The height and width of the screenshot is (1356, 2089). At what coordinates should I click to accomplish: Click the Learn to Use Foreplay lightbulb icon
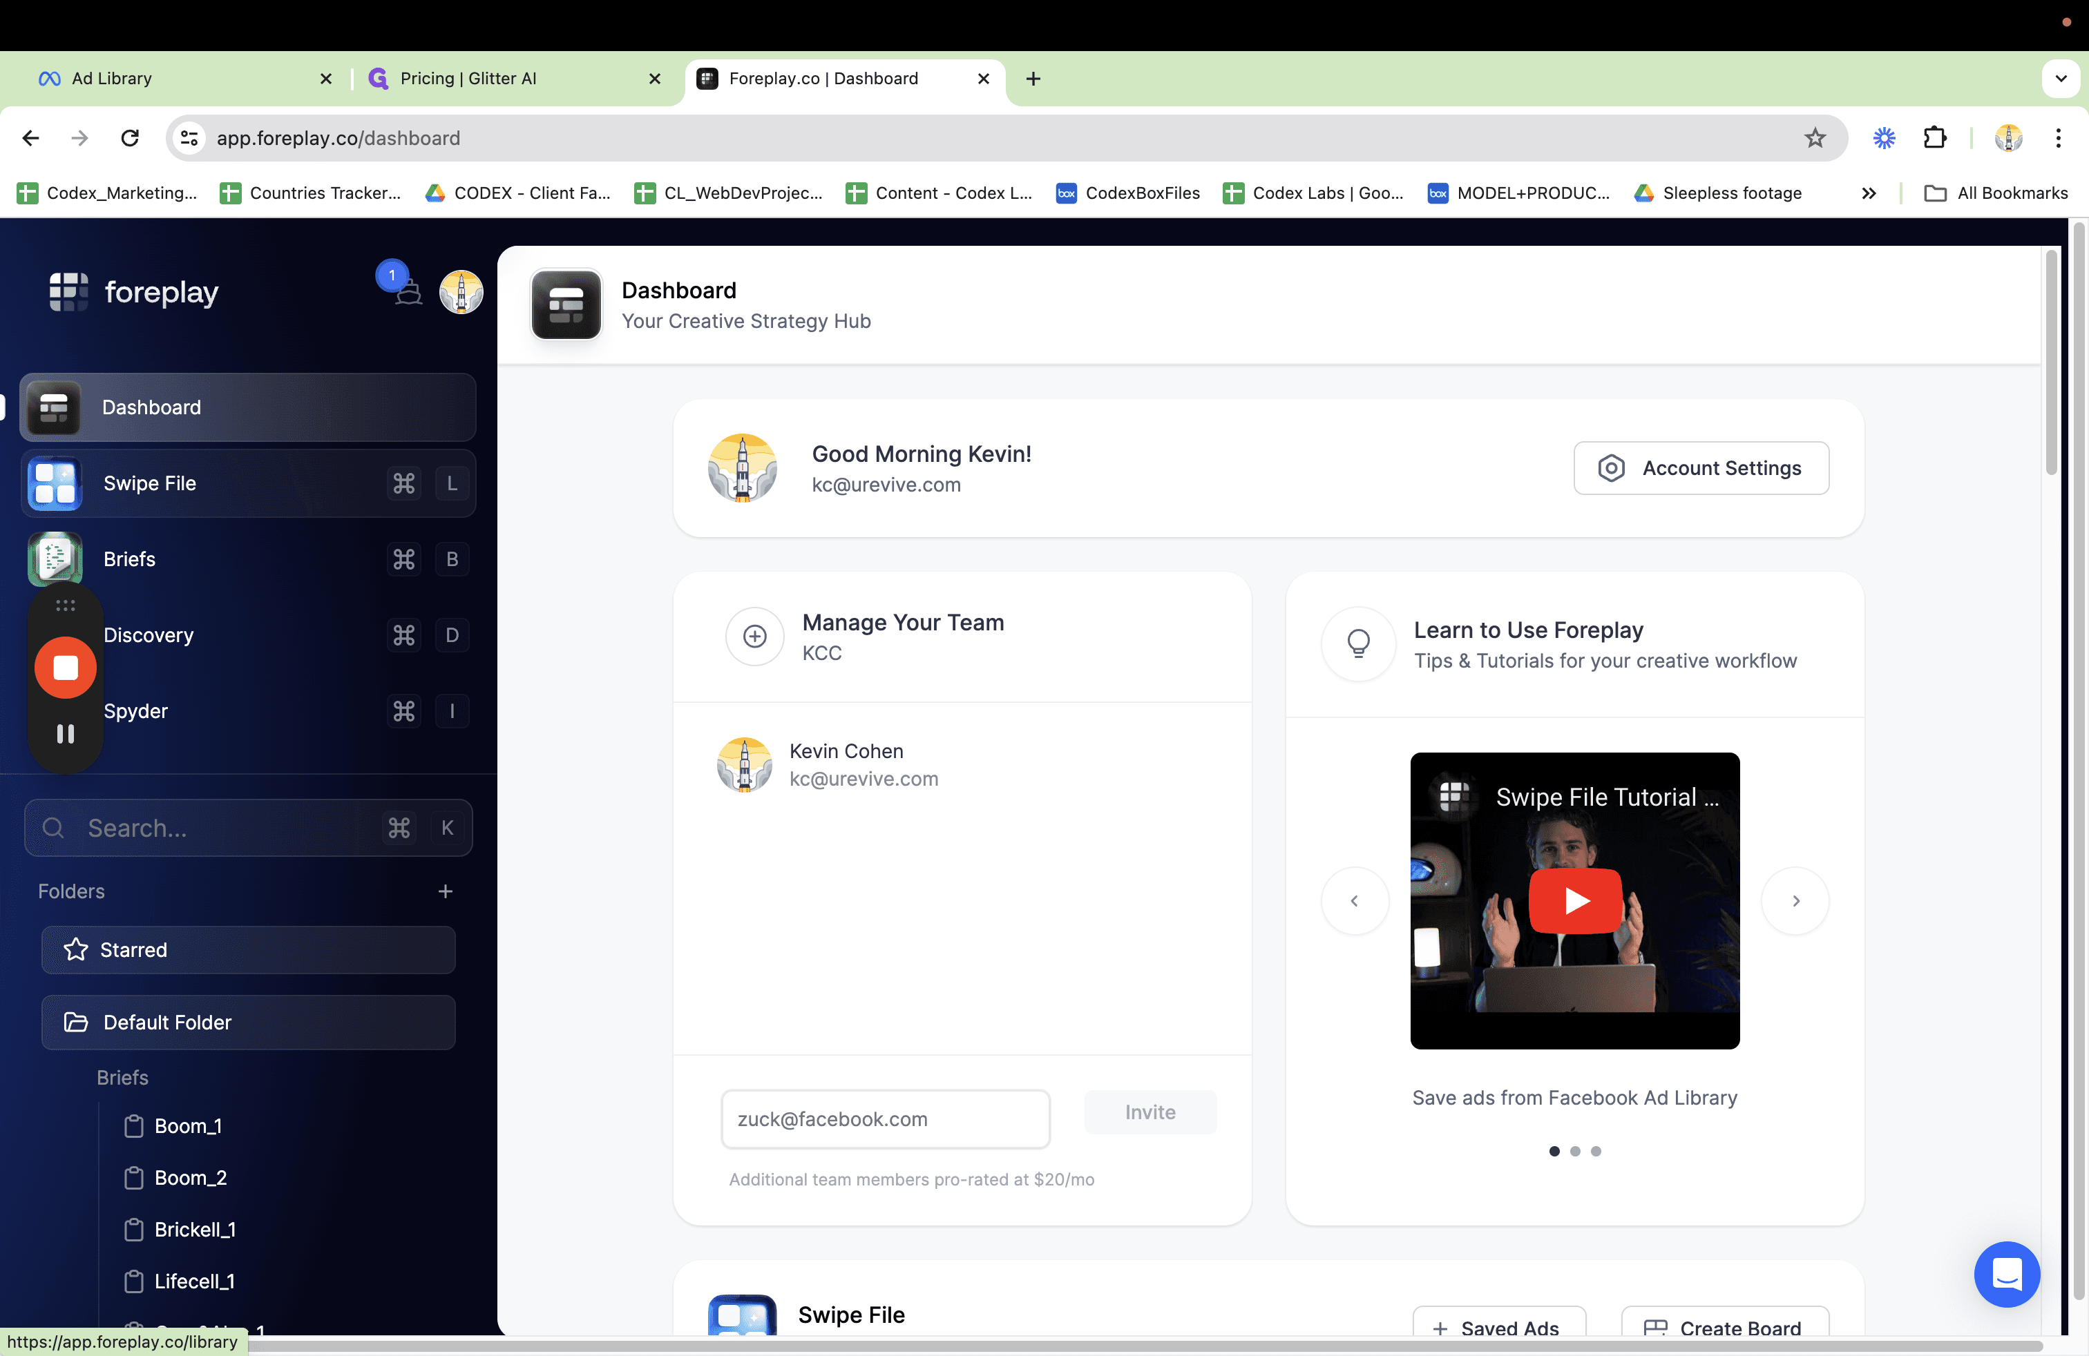1359,643
